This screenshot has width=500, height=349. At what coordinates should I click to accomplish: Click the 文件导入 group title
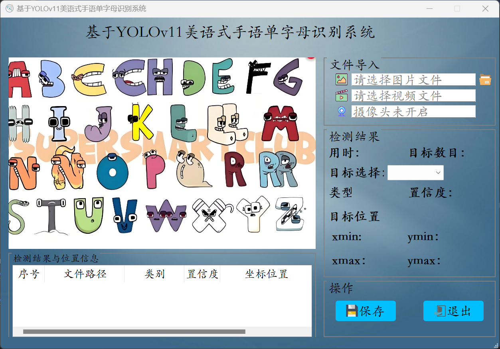click(355, 64)
